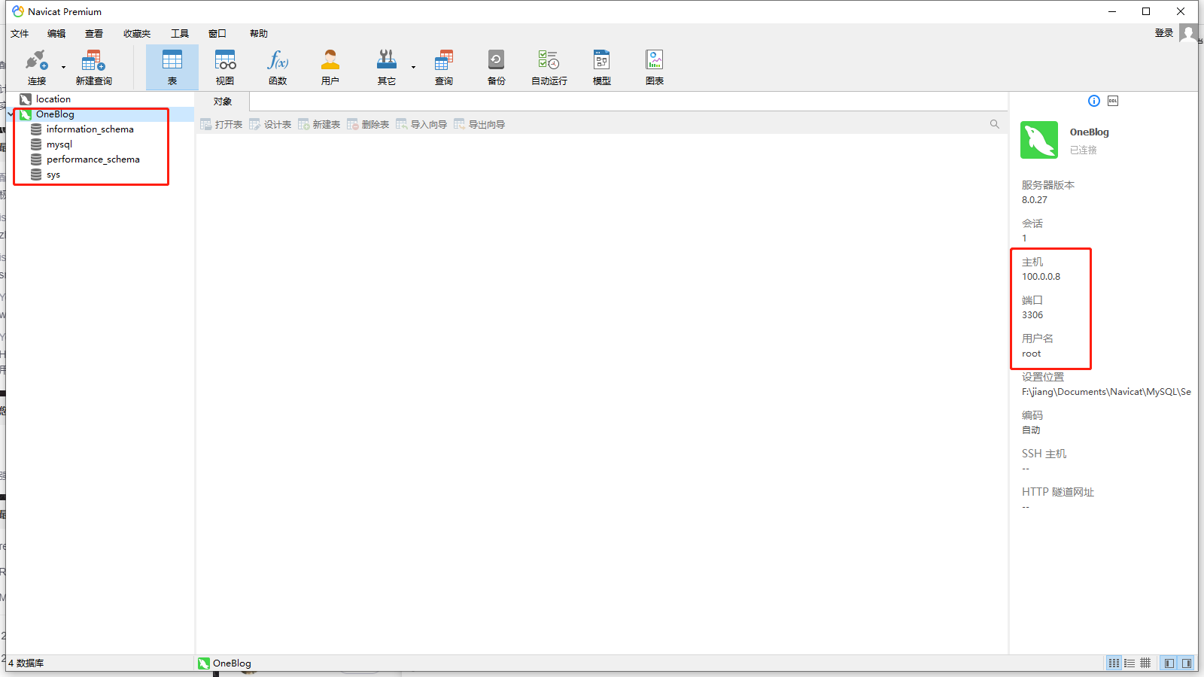
Task: Expand the Connection button dropdown arrow
Action: tap(63, 67)
